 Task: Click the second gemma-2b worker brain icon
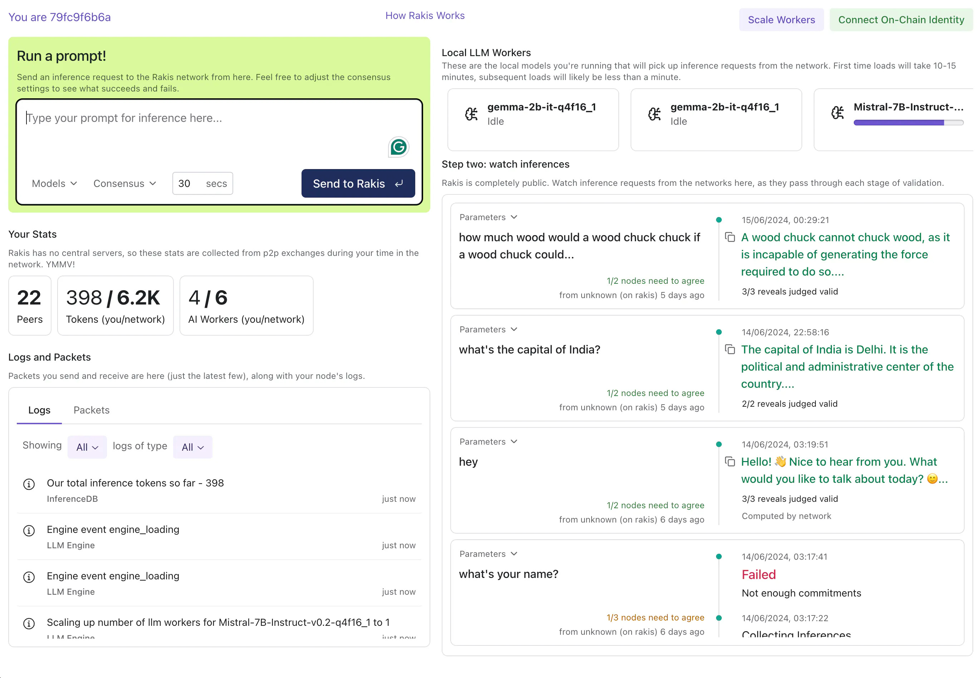654,114
